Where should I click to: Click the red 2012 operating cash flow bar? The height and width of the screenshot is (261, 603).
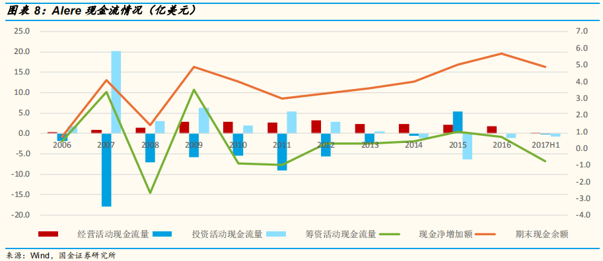point(316,127)
